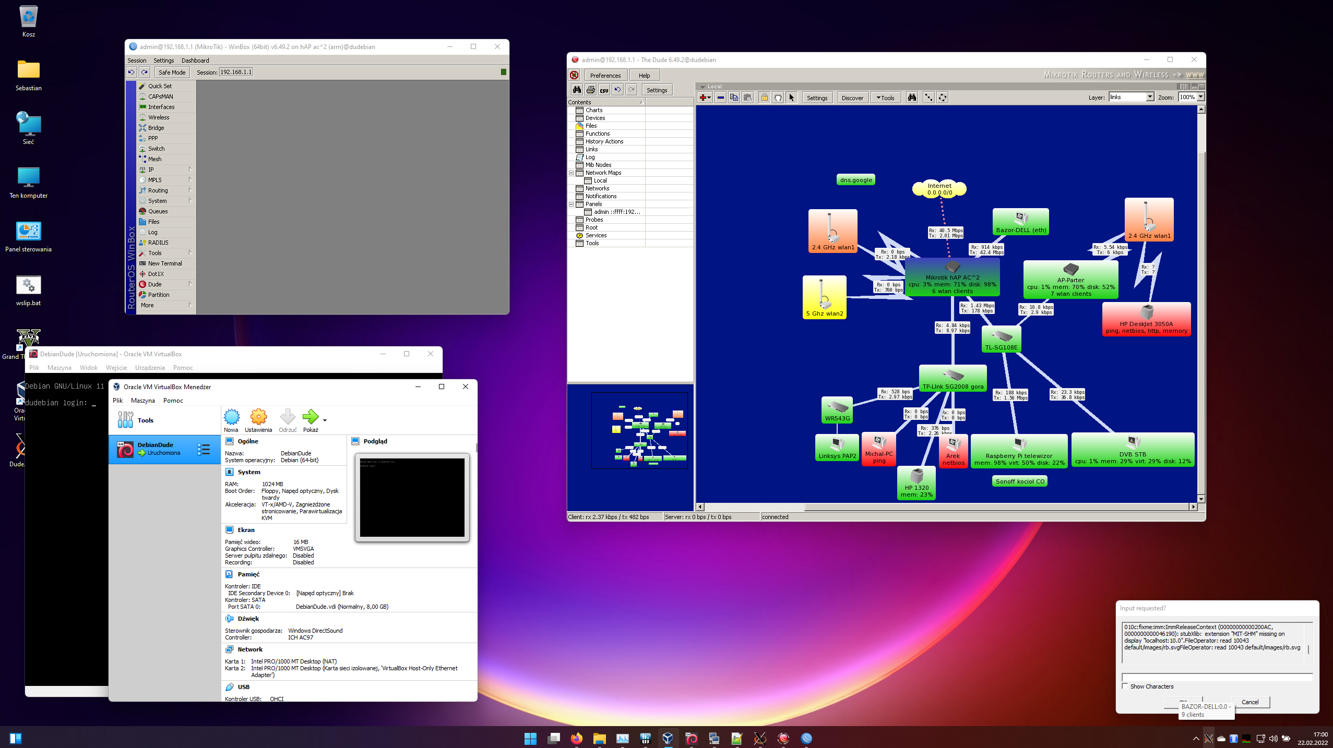Open the Layer dropdown showing links
The height and width of the screenshot is (748, 1333).
(x=1149, y=97)
